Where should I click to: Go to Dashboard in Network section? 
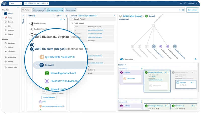tap(11, 43)
